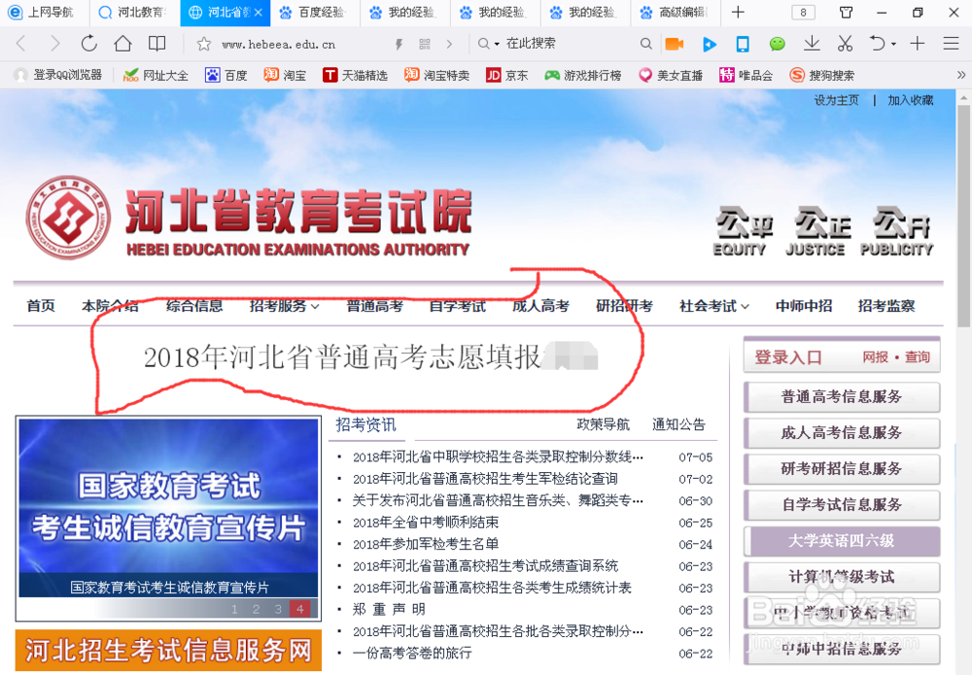This screenshot has width=972, height=675.
Task: Click the green WeChat bubble icon
Action: 776,44
